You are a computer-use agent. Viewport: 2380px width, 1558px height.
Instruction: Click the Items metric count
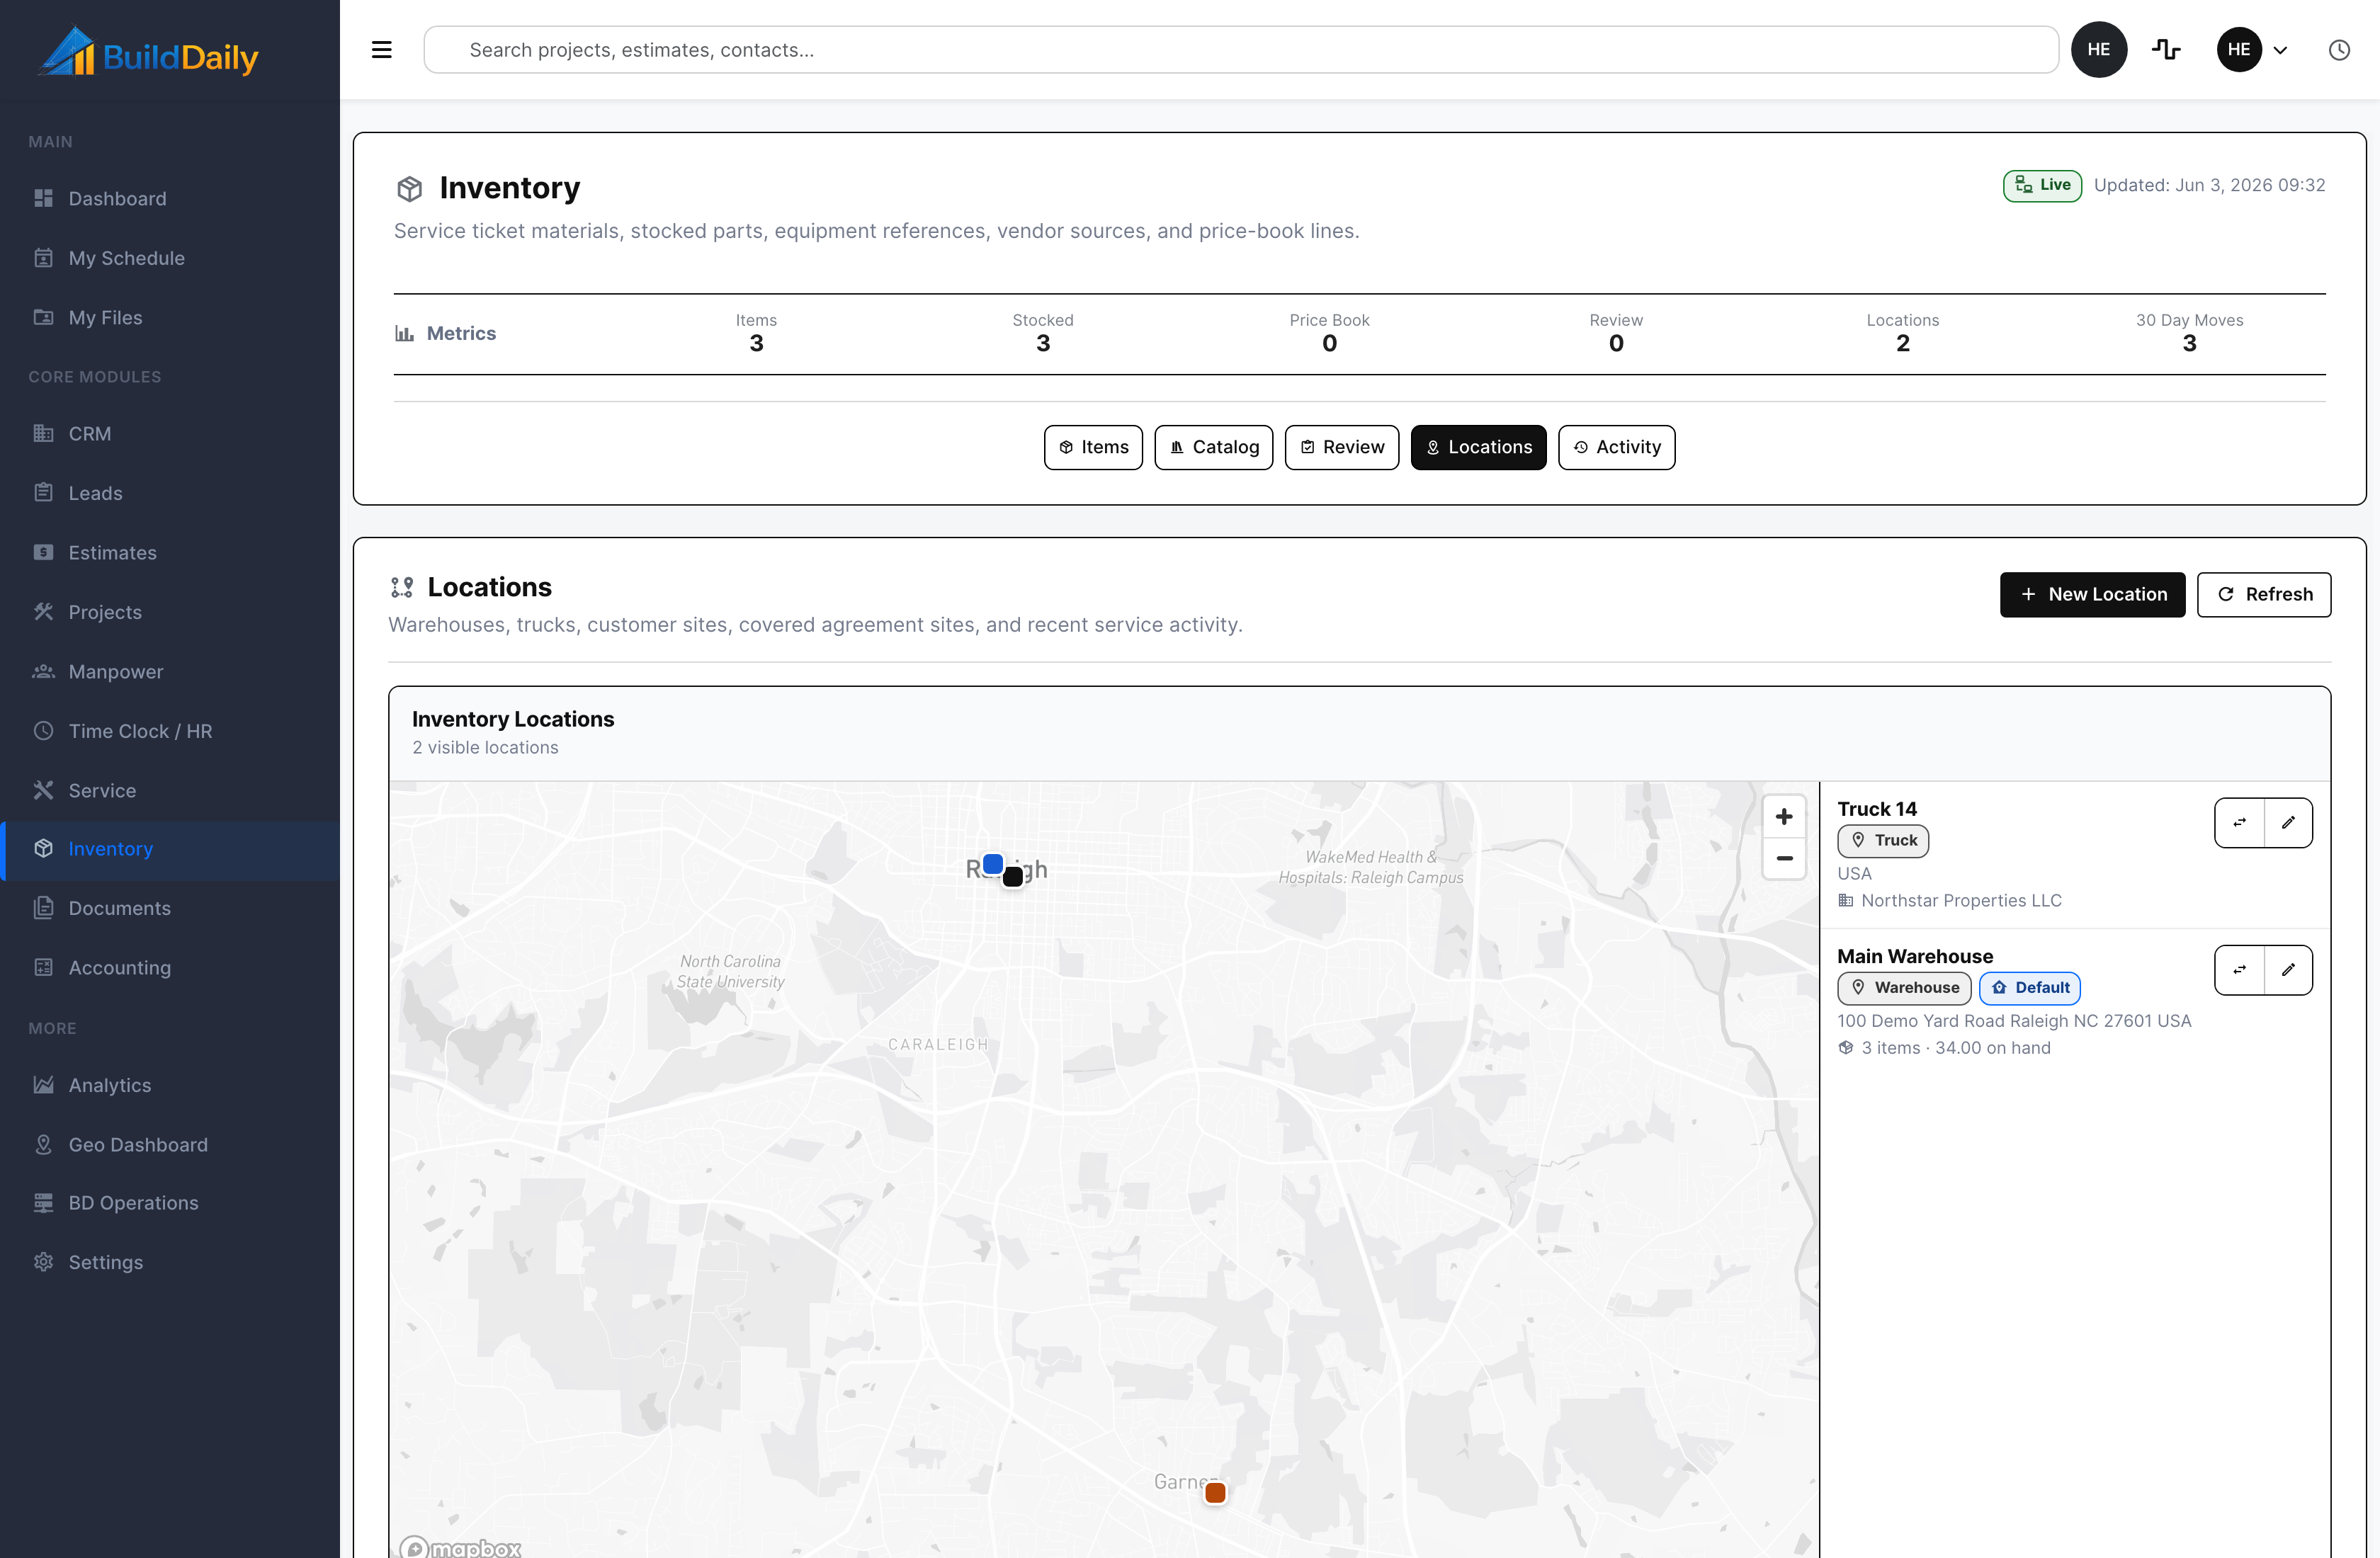tap(756, 343)
